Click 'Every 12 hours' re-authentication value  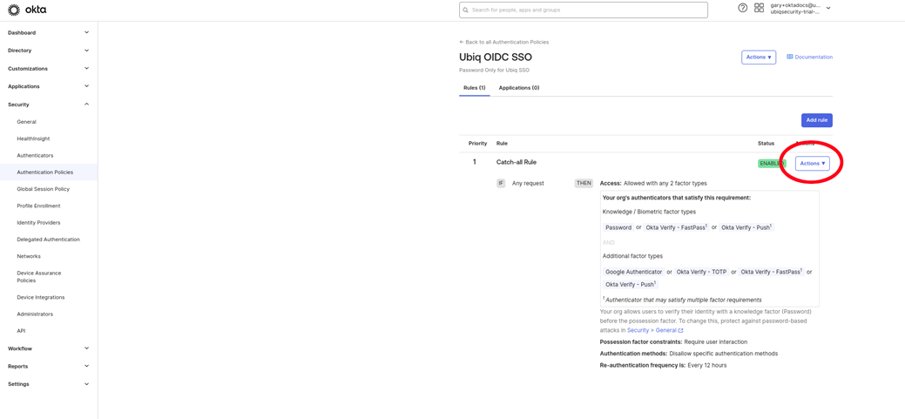tap(707, 365)
